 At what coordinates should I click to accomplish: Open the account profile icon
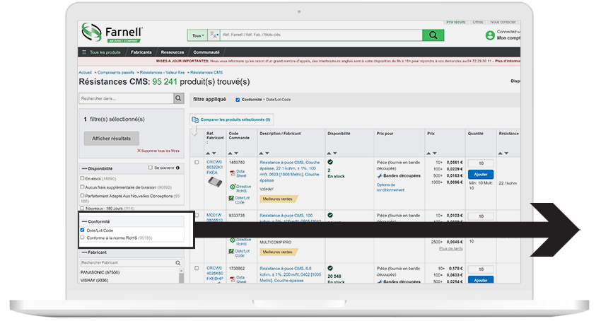[x=490, y=35]
